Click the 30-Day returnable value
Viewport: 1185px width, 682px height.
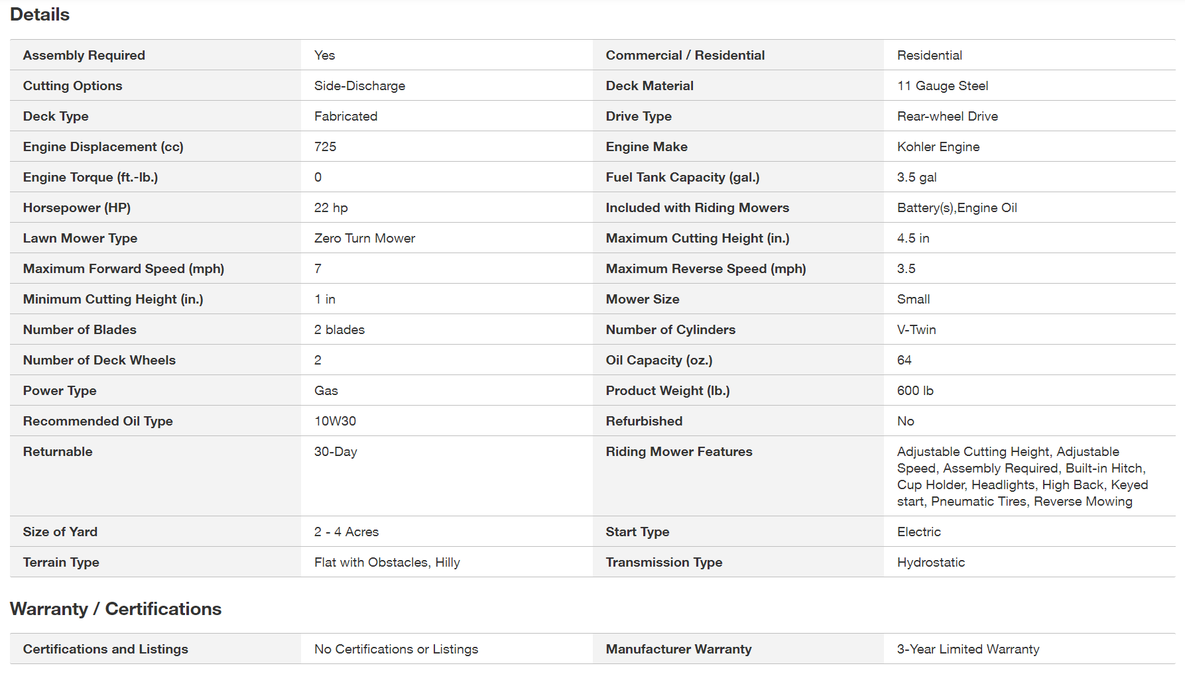(x=336, y=451)
